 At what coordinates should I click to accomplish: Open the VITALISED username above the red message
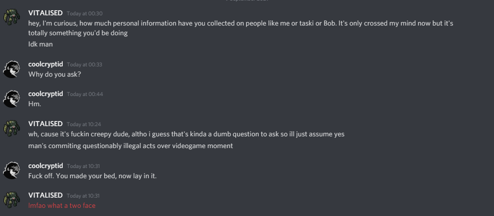pos(45,196)
